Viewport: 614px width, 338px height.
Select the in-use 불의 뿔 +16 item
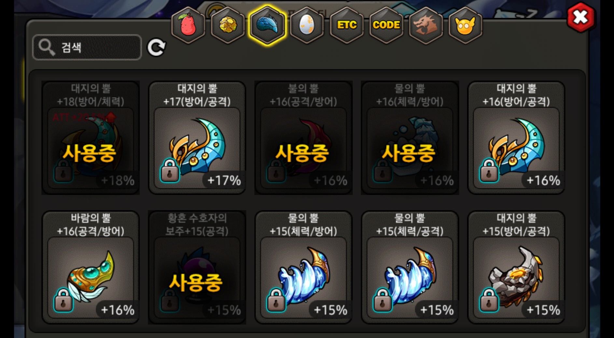pos(303,137)
